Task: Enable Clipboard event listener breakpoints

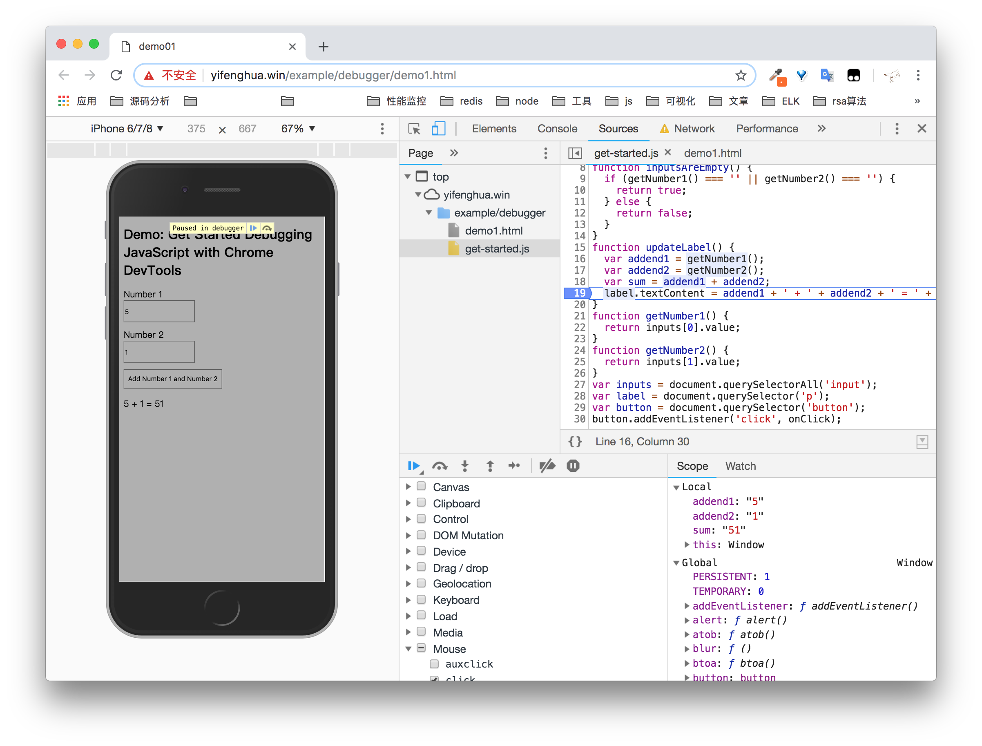Action: tap(421, 502)
